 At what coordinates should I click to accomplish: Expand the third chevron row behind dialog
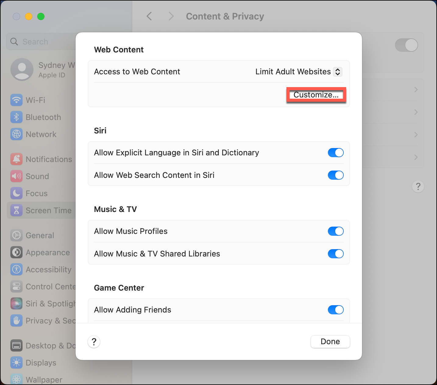[x=416, y=135]
